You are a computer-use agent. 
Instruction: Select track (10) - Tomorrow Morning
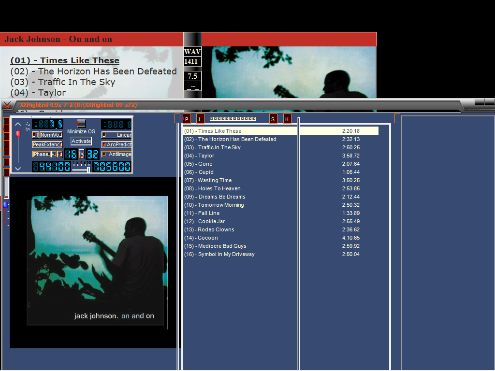click(x=281, y=205)
